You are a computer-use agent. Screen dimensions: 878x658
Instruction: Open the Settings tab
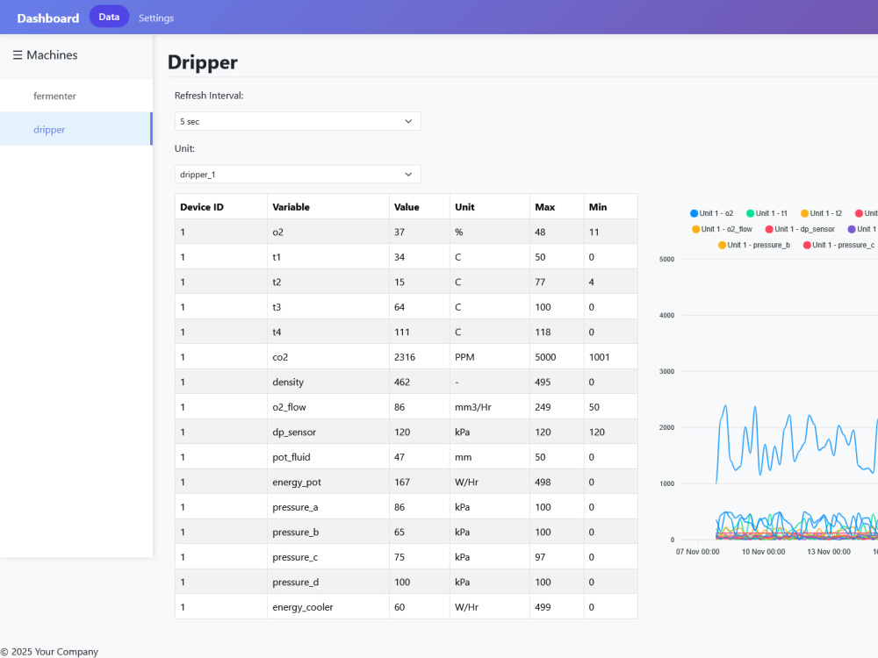[x=156, y=18]
